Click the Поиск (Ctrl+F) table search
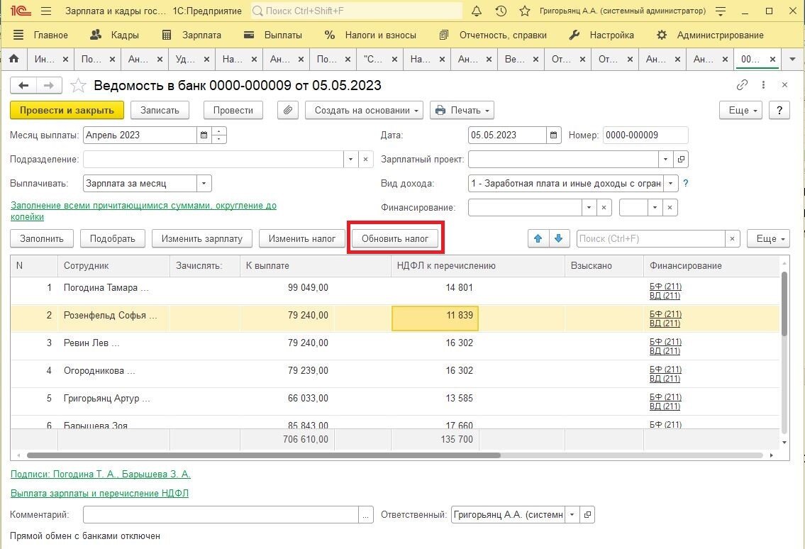805x549 pixels. click(650, 238)
